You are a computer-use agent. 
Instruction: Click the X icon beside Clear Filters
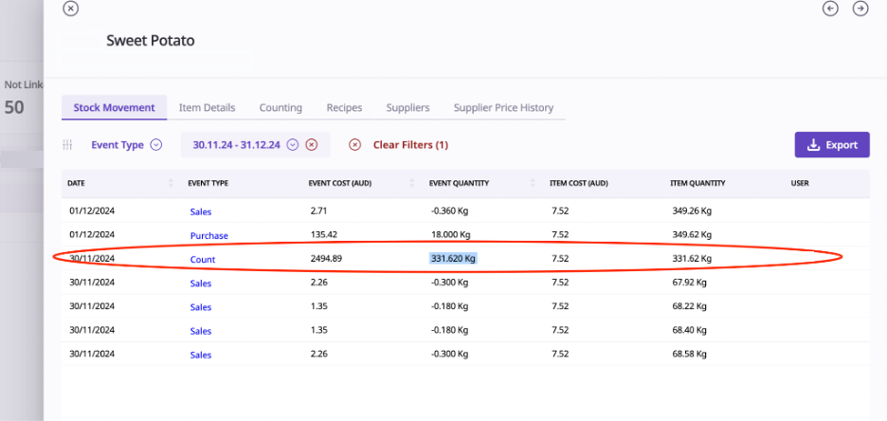click(354, 145)
